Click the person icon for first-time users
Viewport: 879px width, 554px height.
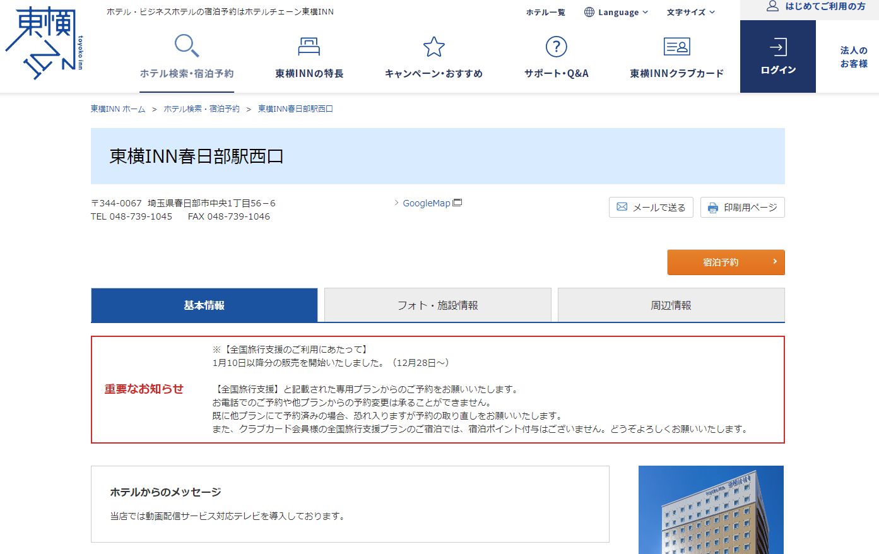point(772,6)
